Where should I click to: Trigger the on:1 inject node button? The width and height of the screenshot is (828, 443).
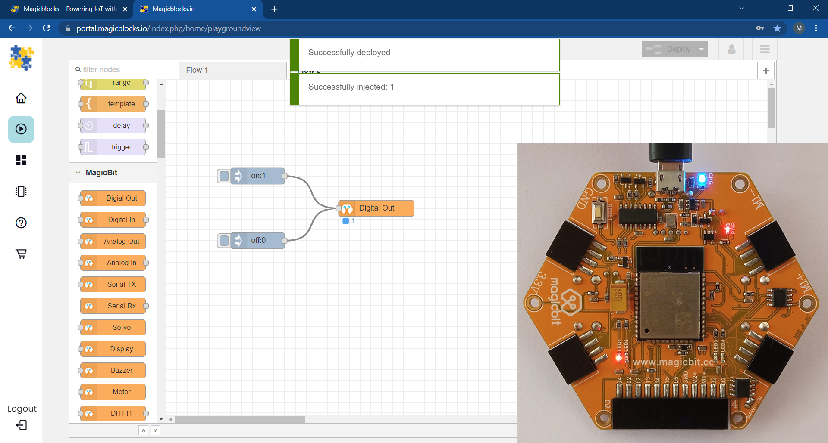click(224, 176)
